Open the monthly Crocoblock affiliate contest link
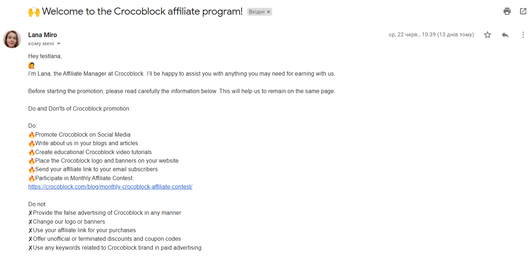The width and height of the screenshot is (528, 260). point(110,187)
